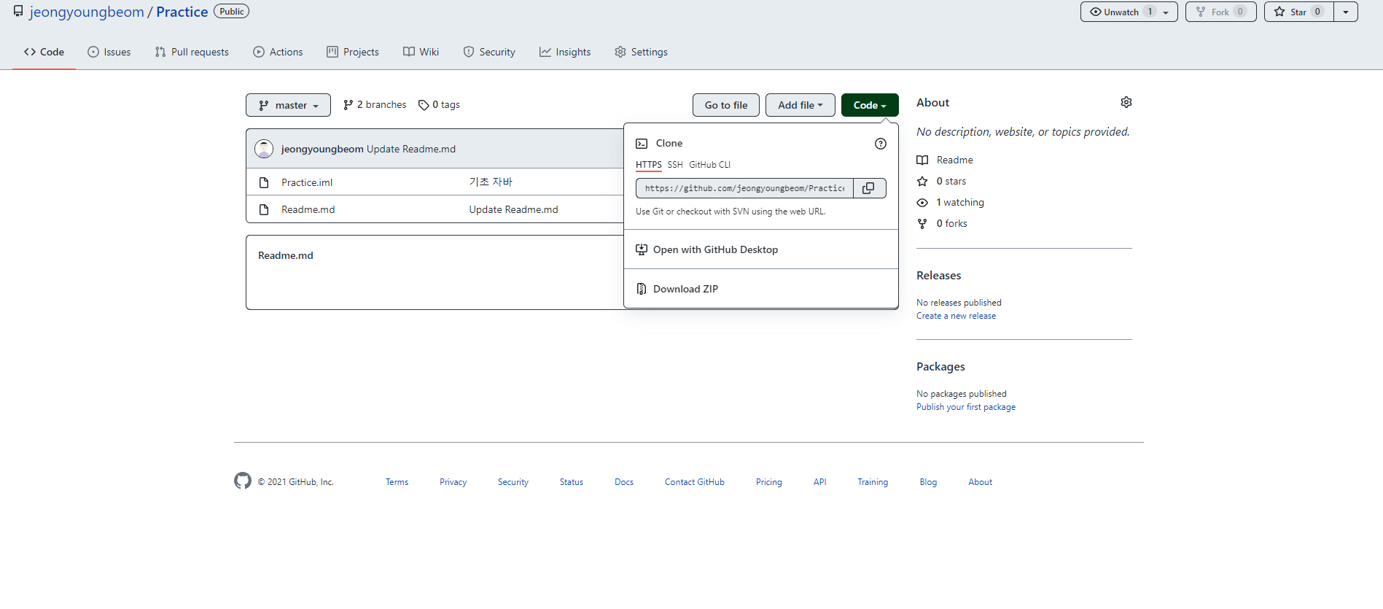Viewport: 1383px width, 609px height.
Task: Click Create a new release
Action: tap(956, 316)
